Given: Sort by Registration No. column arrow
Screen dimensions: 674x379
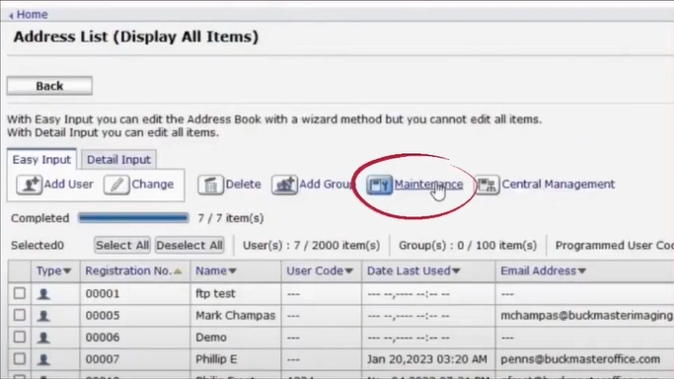Looking at the screenshot, I should click(x=178, y=271).
